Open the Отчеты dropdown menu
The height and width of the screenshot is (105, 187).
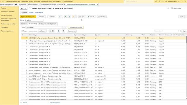click(x=102, y=17)
